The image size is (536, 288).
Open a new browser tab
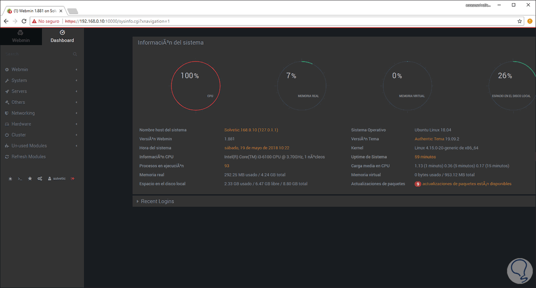[x=73, y=11]
